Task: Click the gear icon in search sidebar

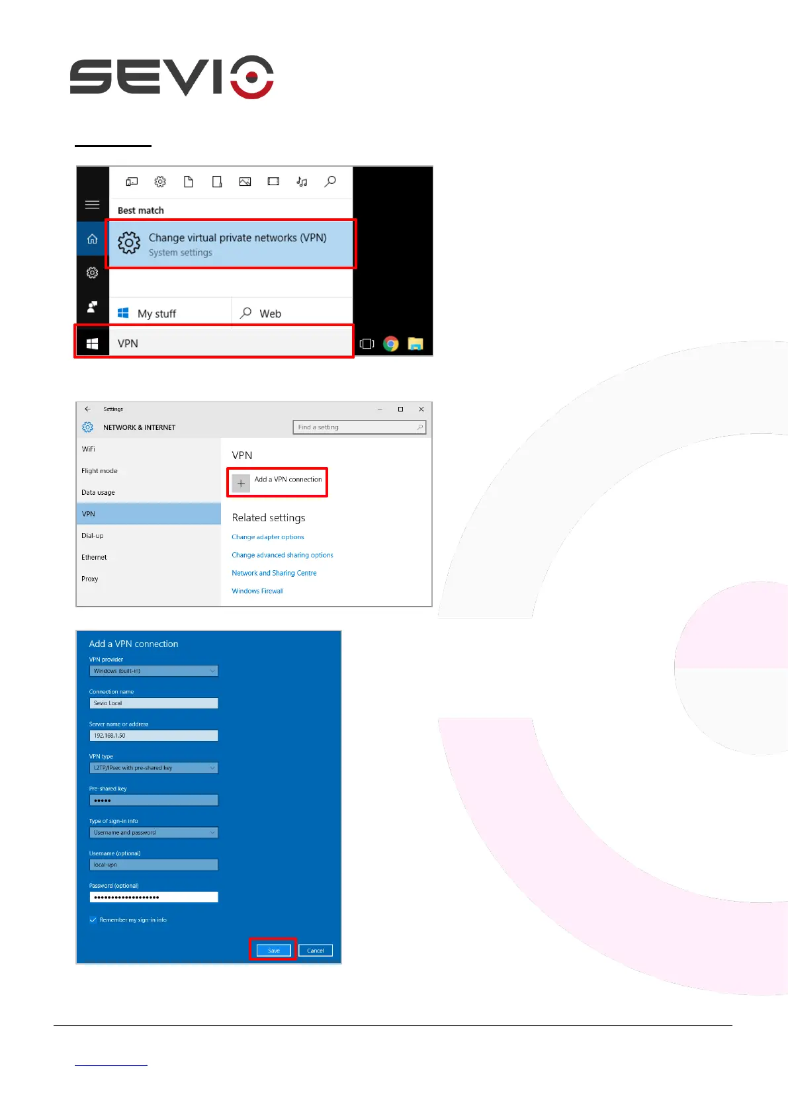Action: coord(93,273)
